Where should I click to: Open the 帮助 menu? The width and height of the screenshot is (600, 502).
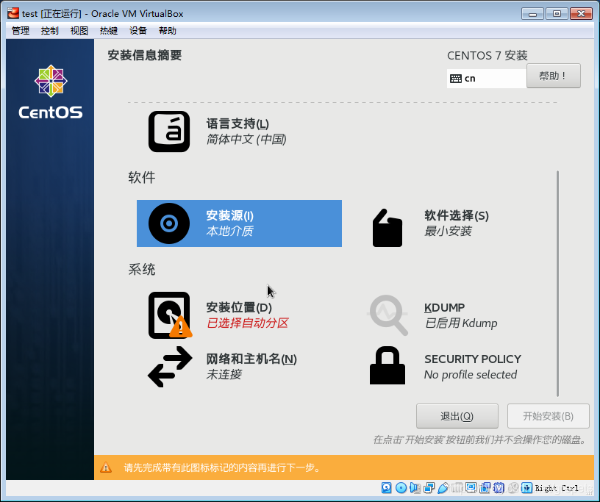coord(168,31)
